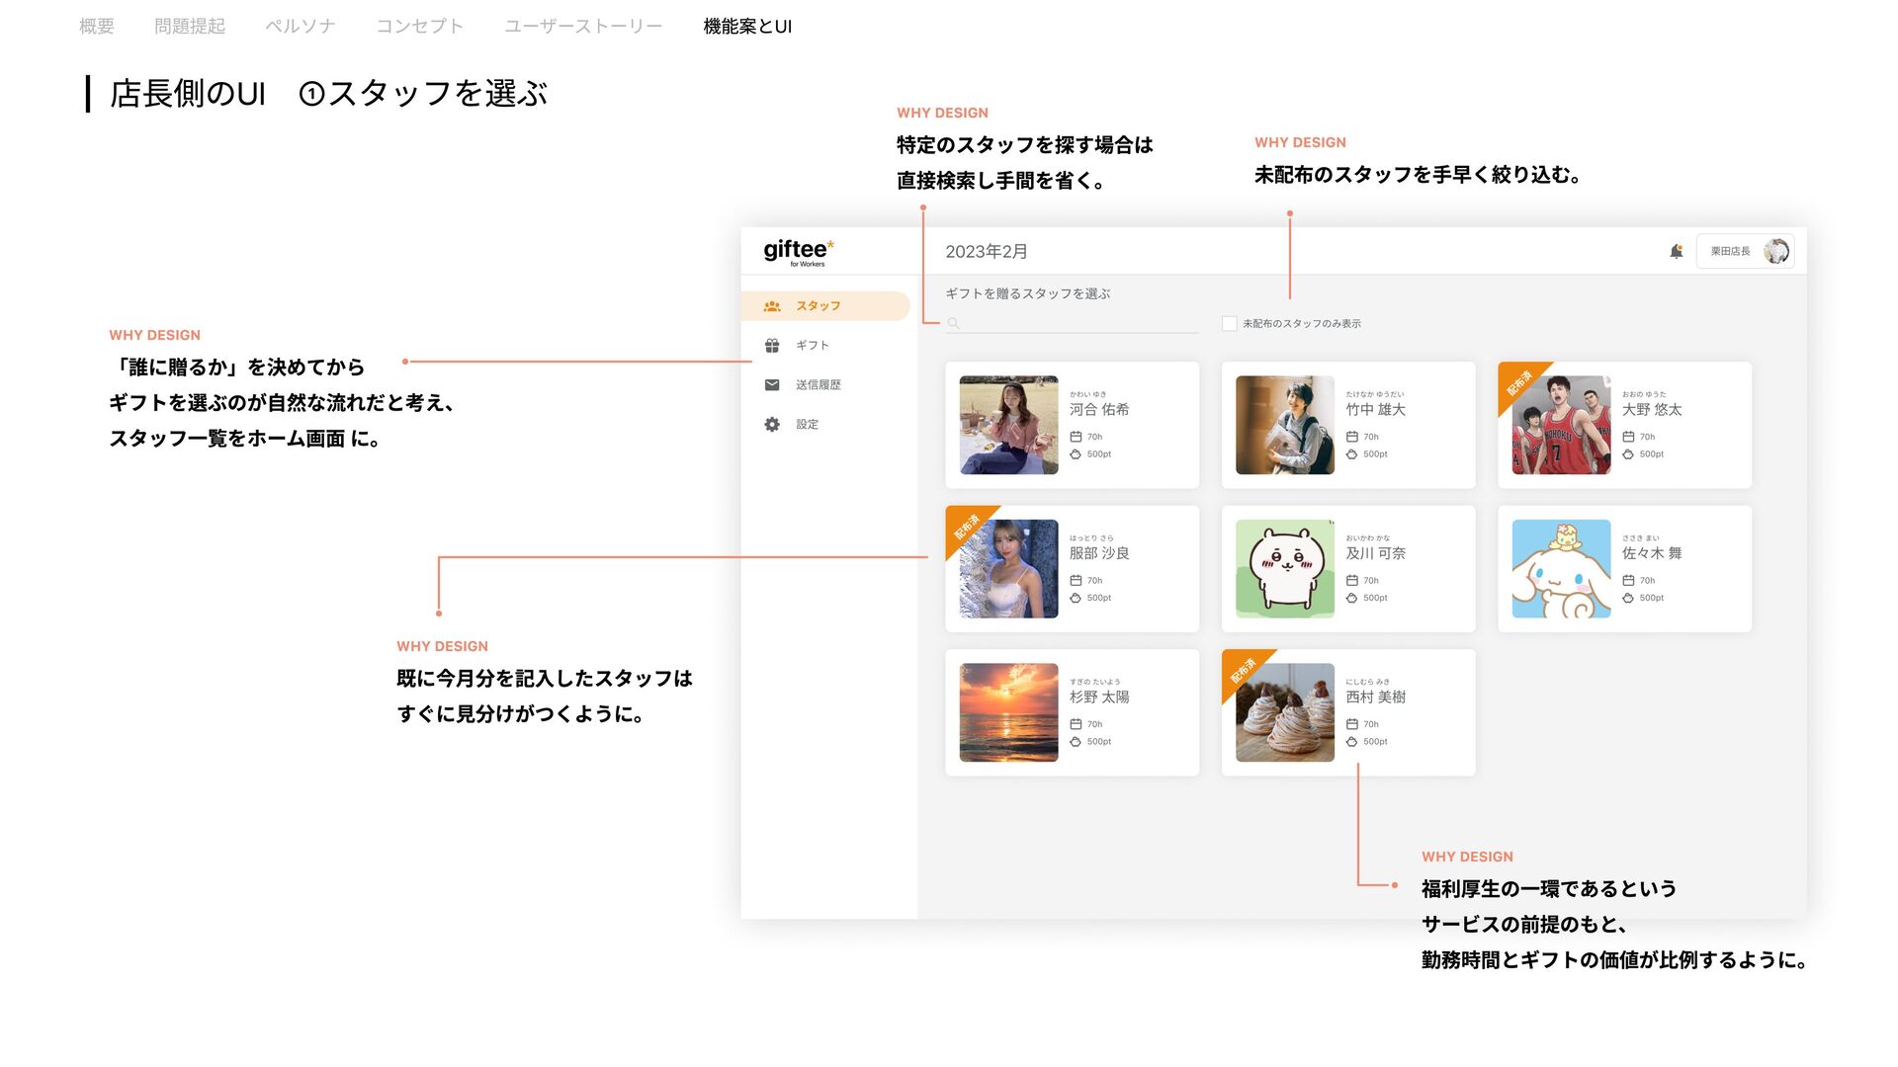Click calendar icon on 河合 佑希 card
Screen dimensions: 1898x1067
[x=1076, y=437]
